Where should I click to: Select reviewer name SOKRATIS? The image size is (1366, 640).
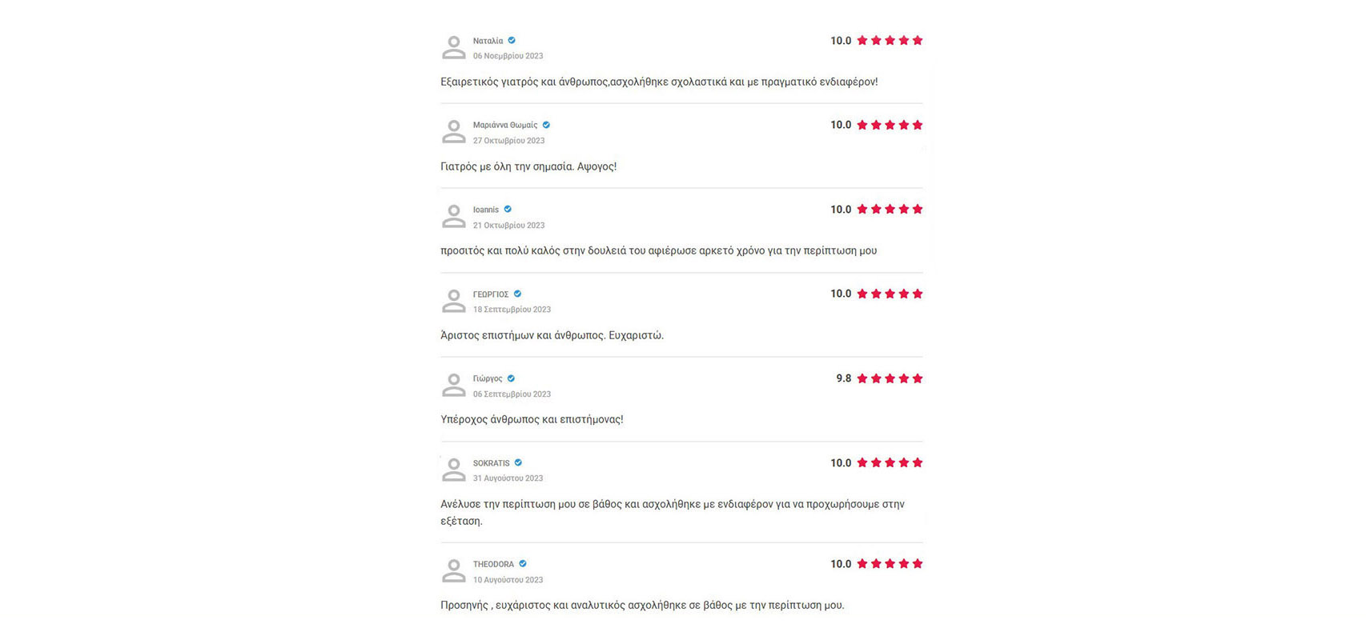[491, 463]
